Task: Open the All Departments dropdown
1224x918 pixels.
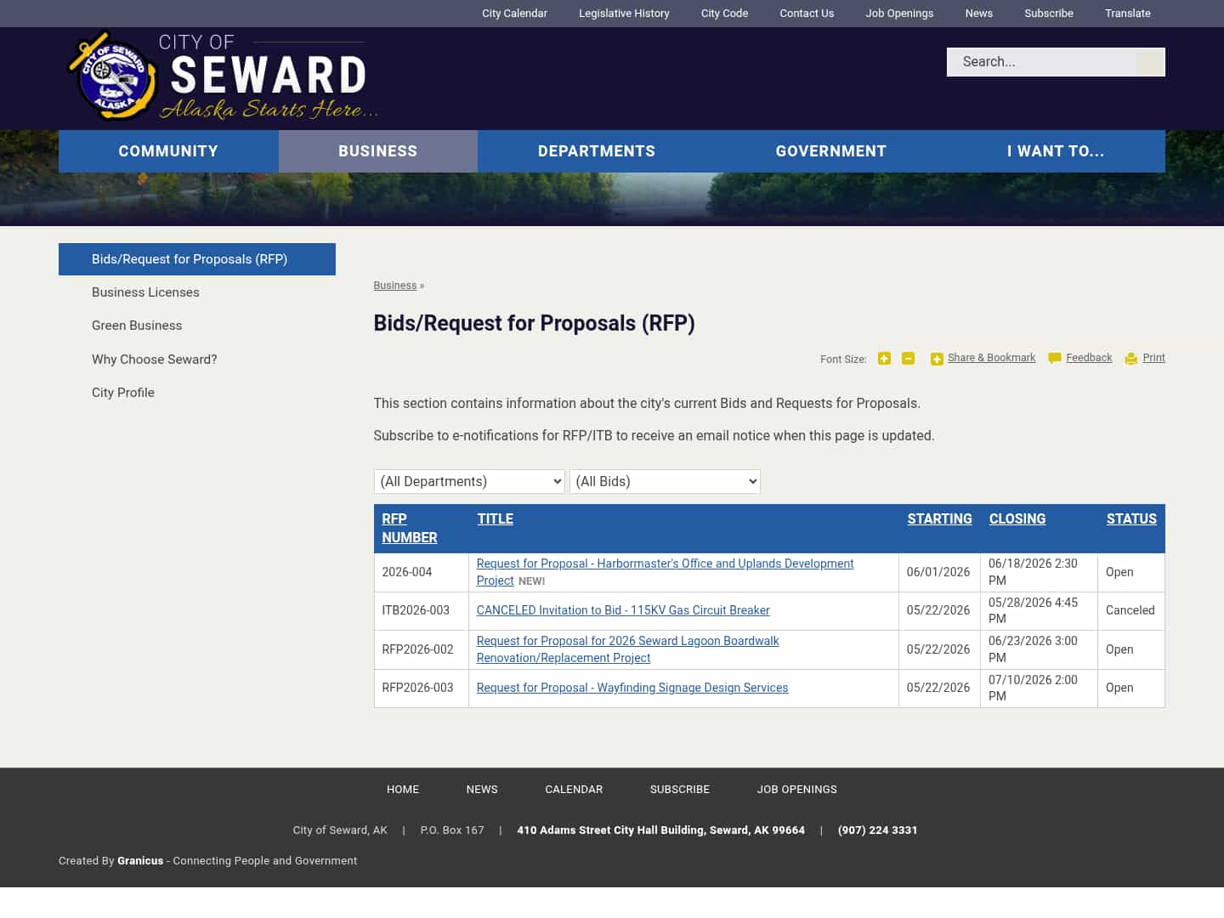Action: click(x=469, y=481)
